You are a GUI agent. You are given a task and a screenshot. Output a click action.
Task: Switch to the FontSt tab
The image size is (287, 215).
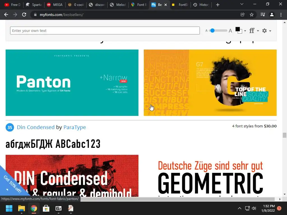click(180, 5)
